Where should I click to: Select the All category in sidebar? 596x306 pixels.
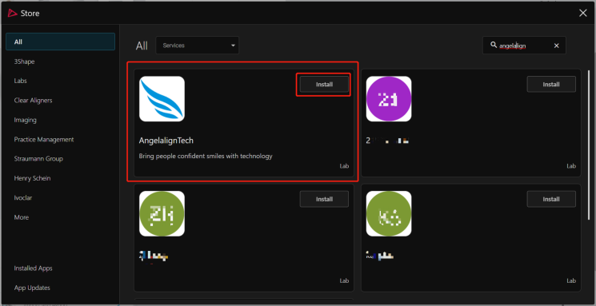[61, 42]
